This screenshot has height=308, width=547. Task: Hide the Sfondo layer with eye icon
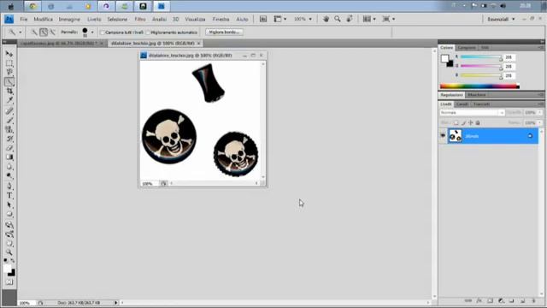click(x=443, y=135)
